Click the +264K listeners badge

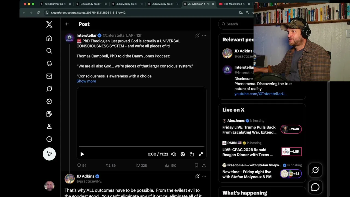(x=291, y=129)
